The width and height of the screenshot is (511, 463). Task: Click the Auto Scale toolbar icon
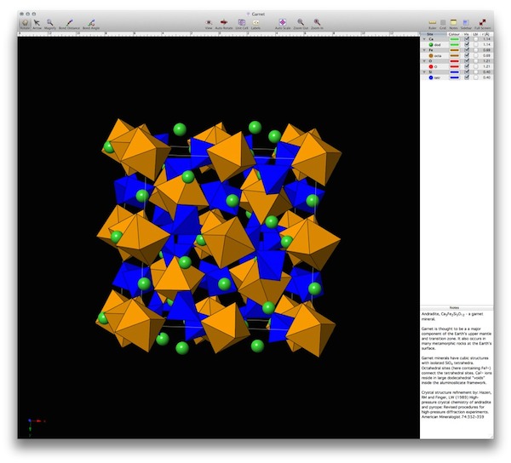pyautogui.click(x=282, y=23)
